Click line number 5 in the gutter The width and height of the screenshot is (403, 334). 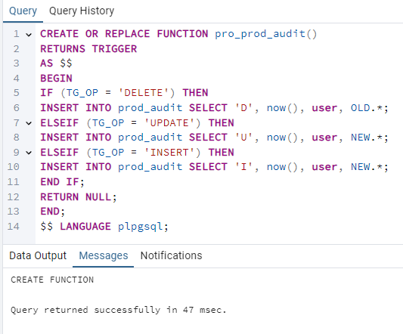tap(16, 93)
